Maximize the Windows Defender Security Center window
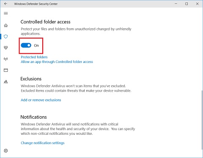 click(187, 4)
